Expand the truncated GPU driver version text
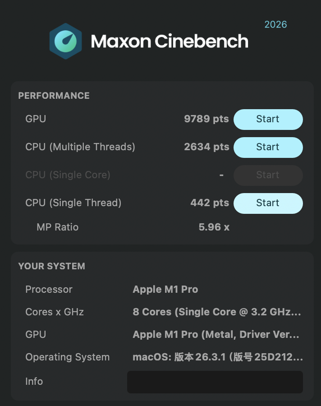 point(216,334)
